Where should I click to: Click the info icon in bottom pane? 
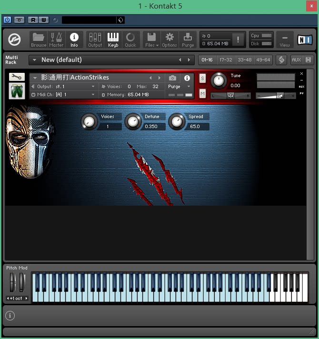10,316
